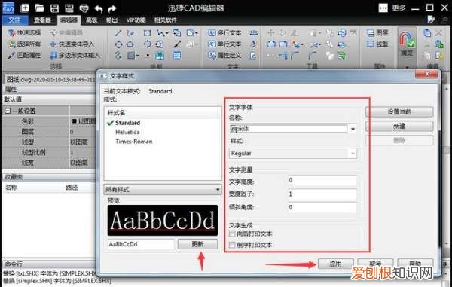Select the Spline curve tool
Viewport: 452px width, 287px height.
pyautogui.click(x=118, y=55)
